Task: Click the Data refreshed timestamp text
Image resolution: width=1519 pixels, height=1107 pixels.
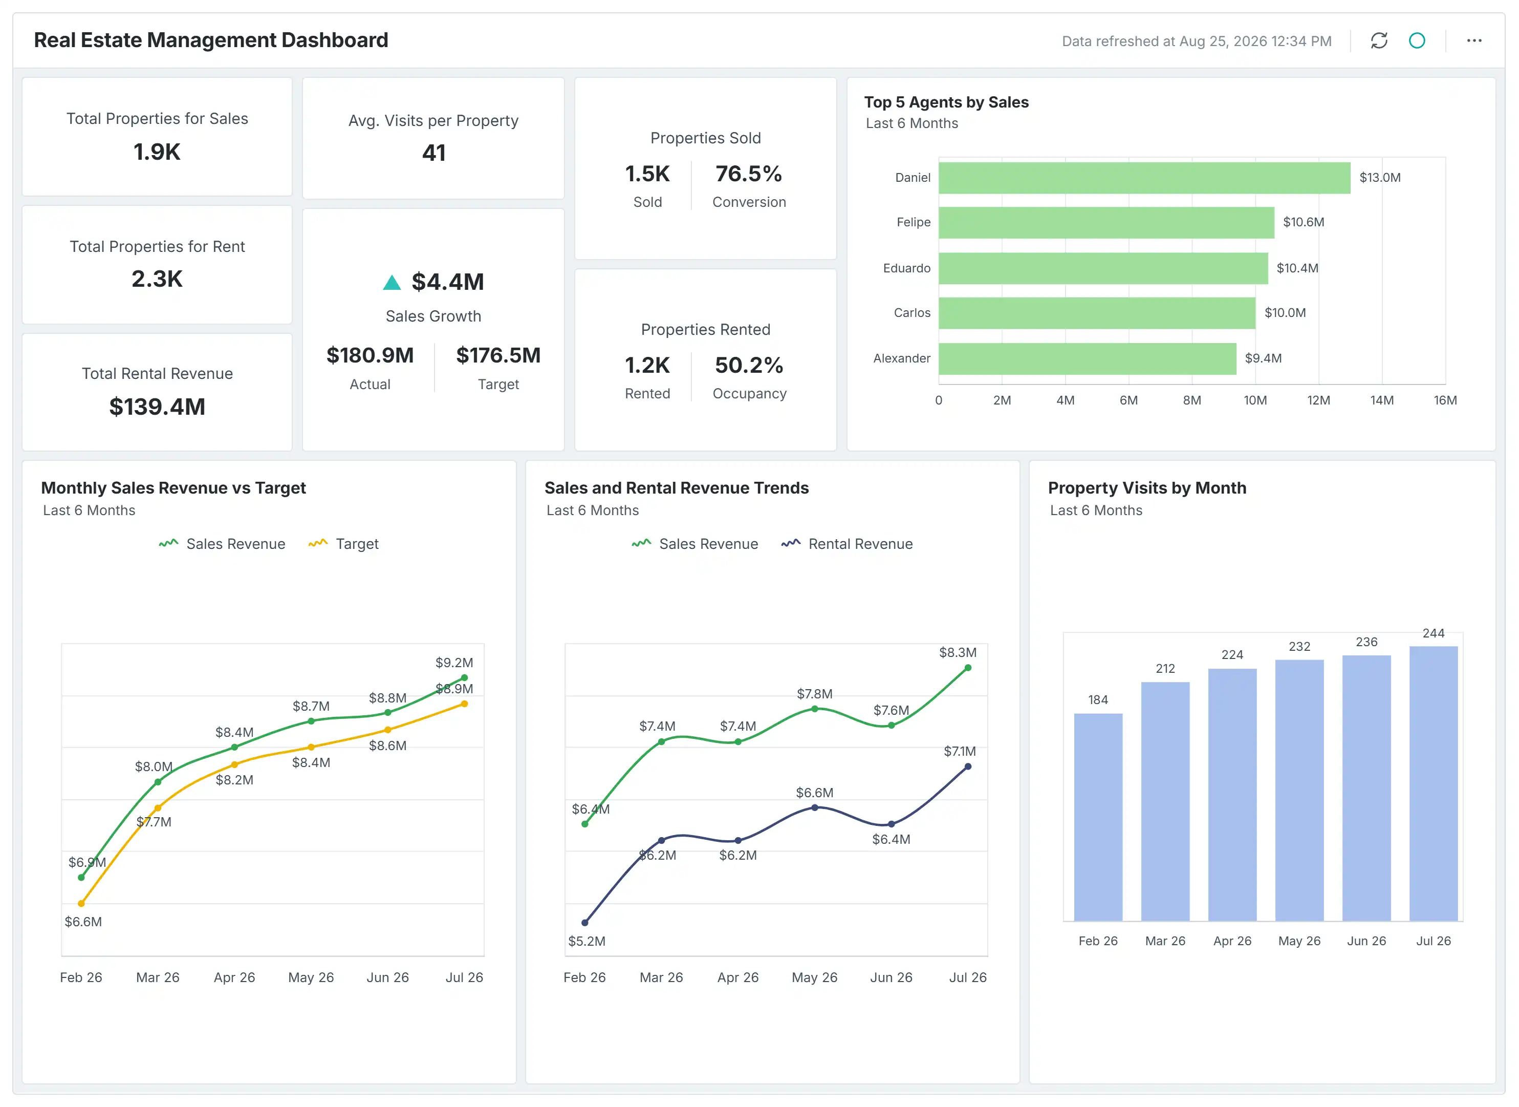Action: [x=1196, y=41]
